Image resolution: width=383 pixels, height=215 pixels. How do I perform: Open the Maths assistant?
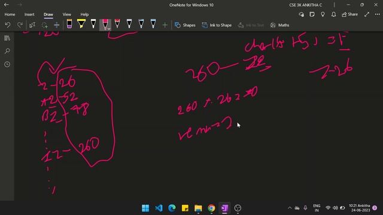279,25
